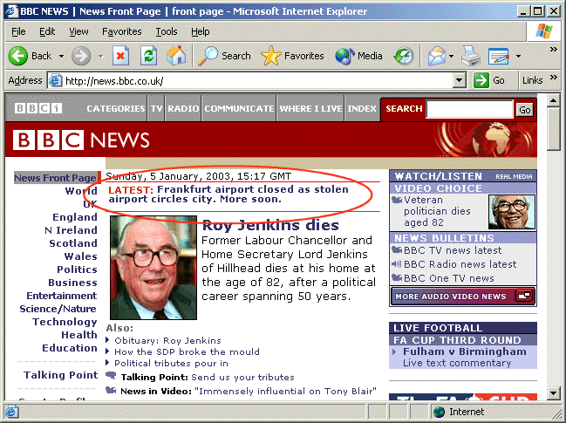Open the Obituary: Roy Jenkins link

[167, 340]
